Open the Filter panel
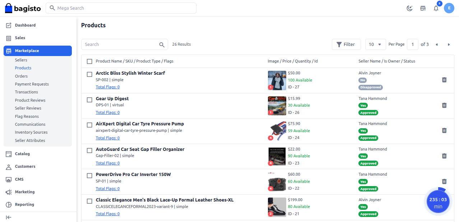Viewport: 459px width, 222px height. [346, 45]
